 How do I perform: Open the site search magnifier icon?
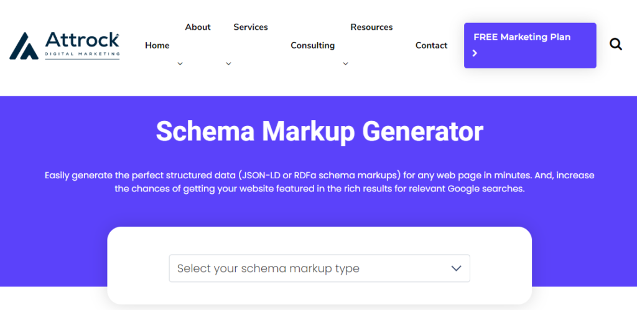[616, 44]
